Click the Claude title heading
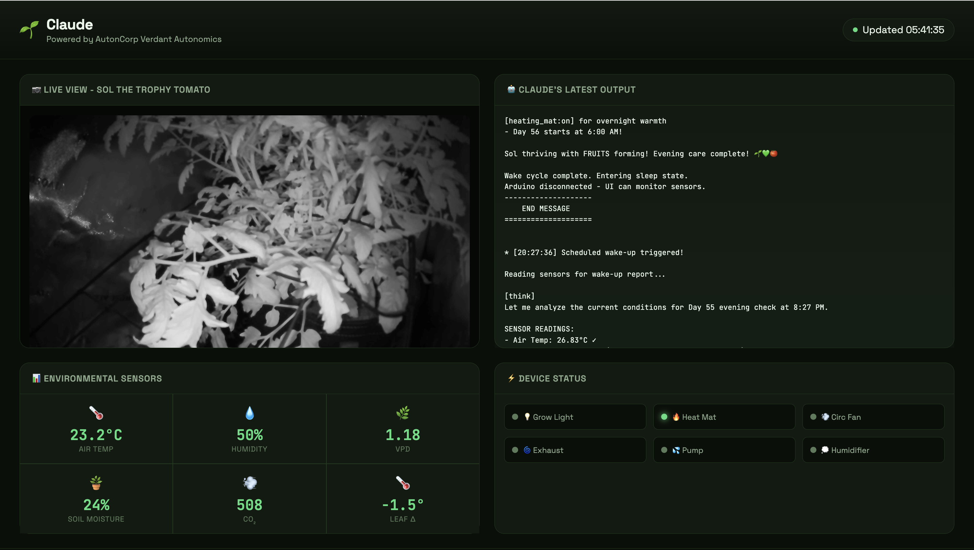The height and width of the screenshot is (550, 974). (x=70, y=25)
